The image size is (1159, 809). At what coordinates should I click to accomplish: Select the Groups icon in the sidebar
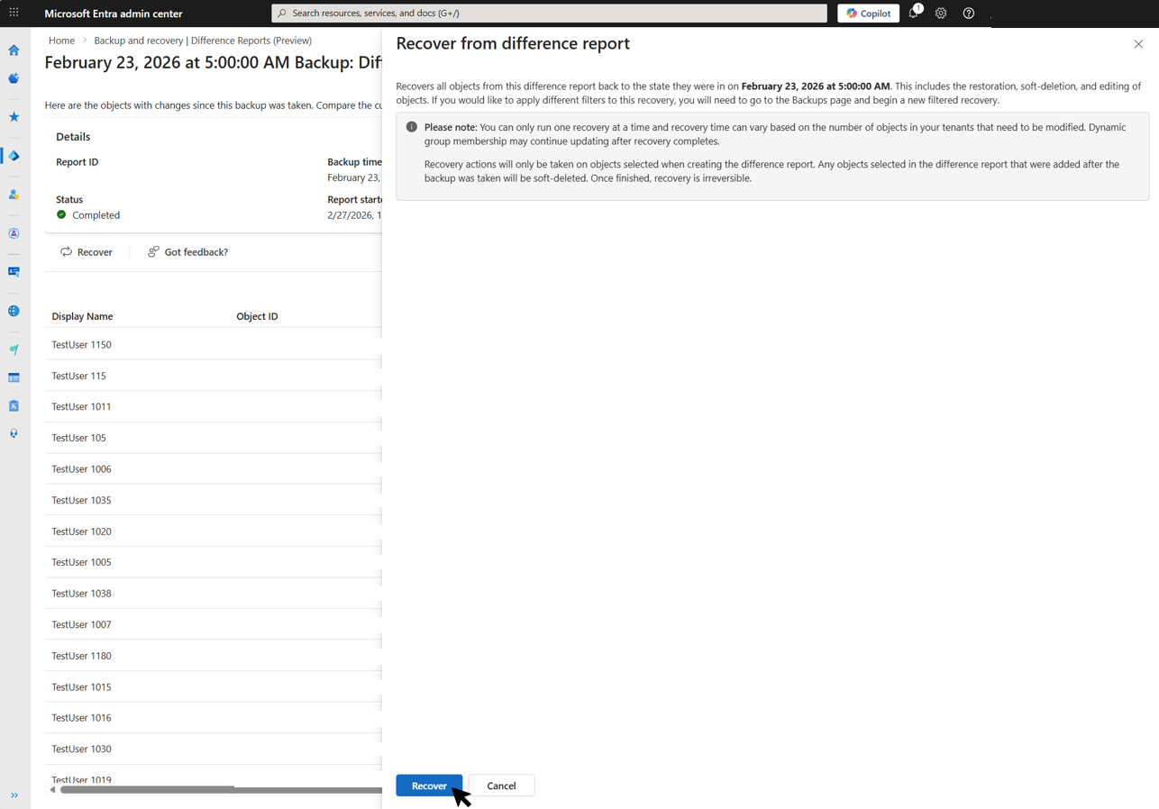[x=14, y=233]
